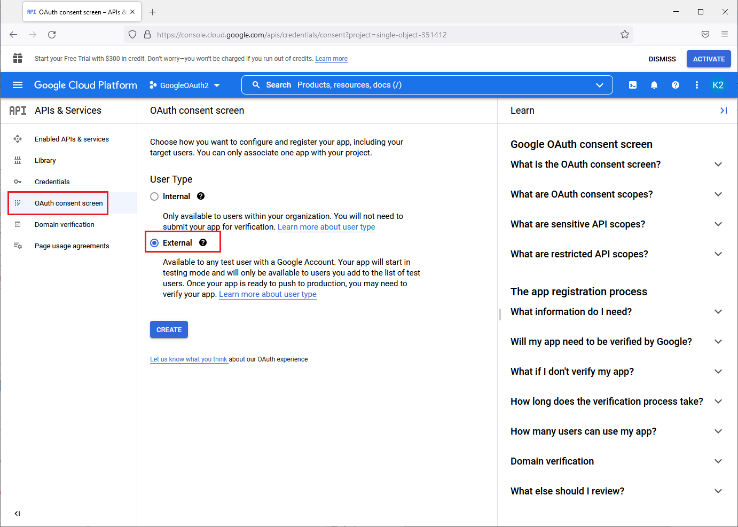Select the External user type
738x527 pixels.
coord(154,243)
